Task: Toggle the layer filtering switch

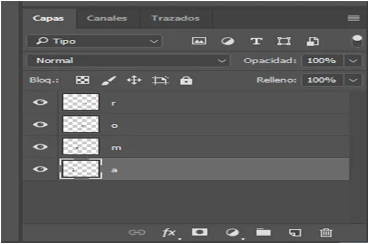Action: pyautogui.click(x=357, y=41)
